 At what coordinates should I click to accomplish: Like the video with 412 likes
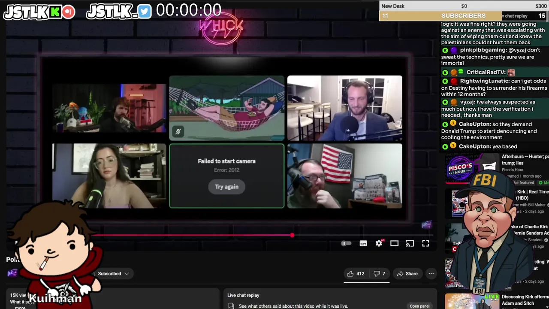pos(356,274)
